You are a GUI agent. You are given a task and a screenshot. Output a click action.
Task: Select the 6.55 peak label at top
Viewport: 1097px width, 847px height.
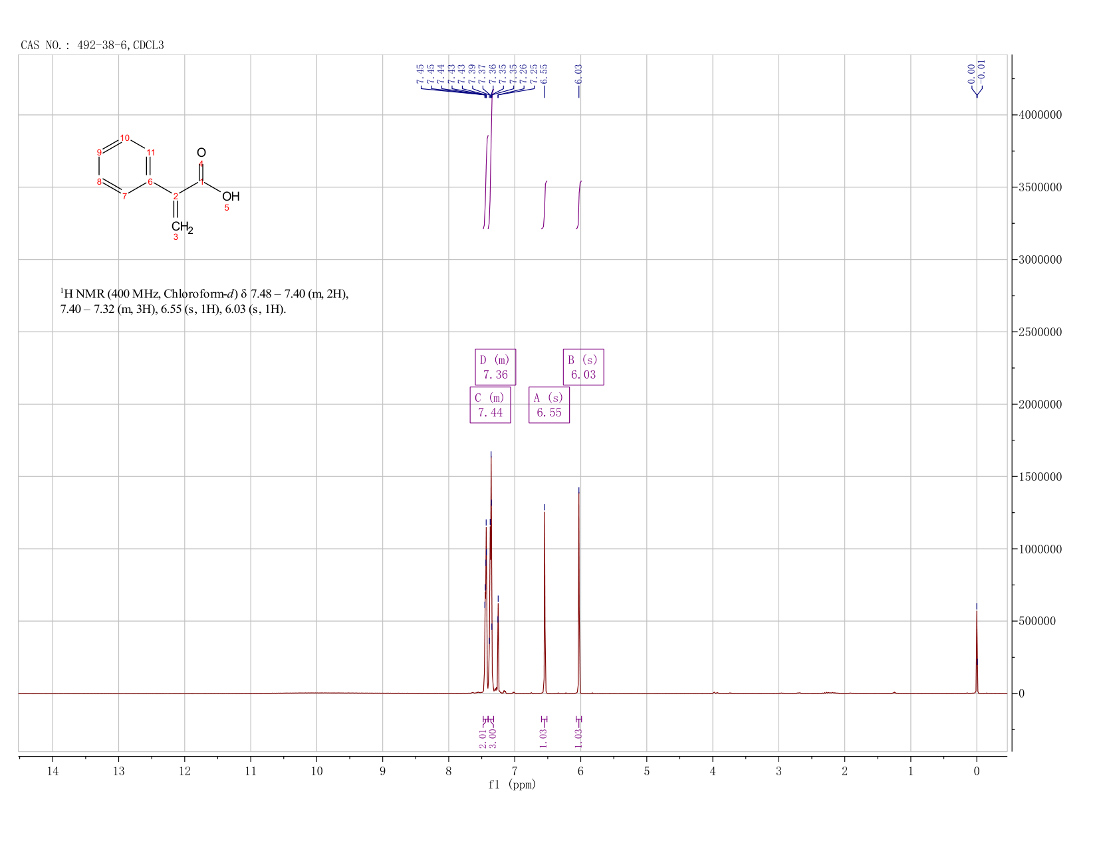(x=544, y=74)
